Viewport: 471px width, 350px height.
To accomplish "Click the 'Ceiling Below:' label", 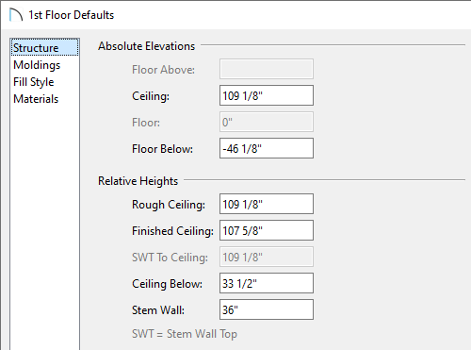I will [167, 284].
